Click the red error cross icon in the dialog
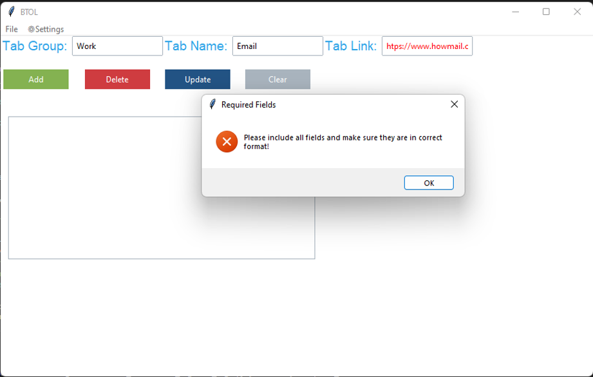Image resolution: width=593 pixels, height=377 pixels. pyautogui.click(x=226, y=141)
